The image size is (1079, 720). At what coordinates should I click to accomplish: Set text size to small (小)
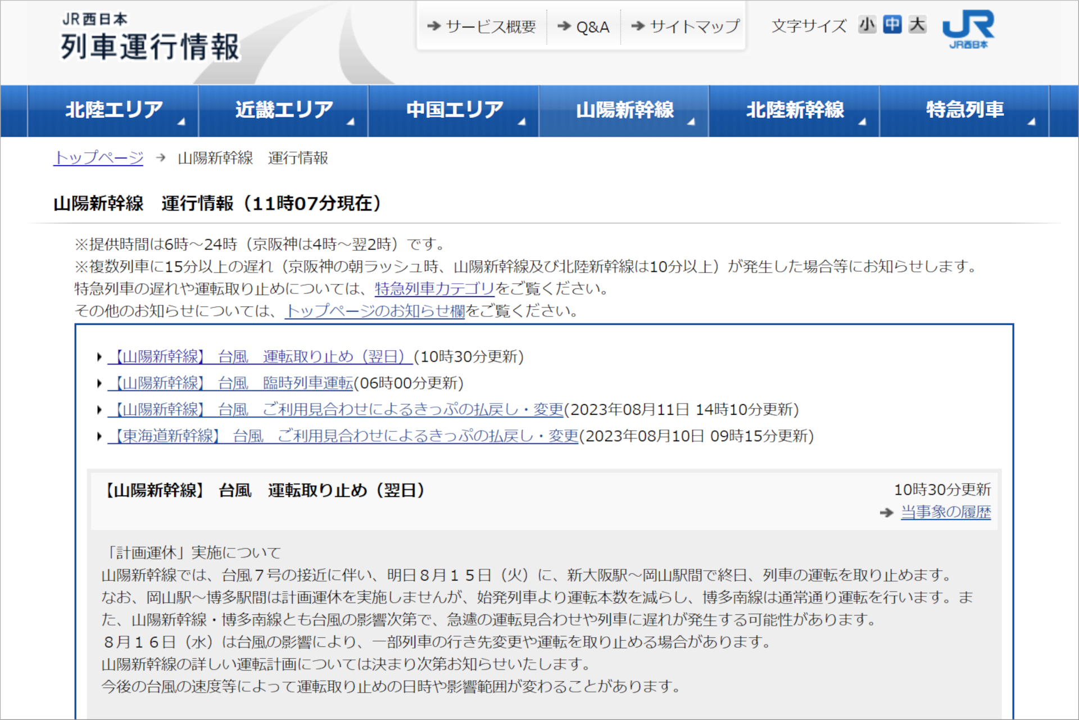click(867, 25)
